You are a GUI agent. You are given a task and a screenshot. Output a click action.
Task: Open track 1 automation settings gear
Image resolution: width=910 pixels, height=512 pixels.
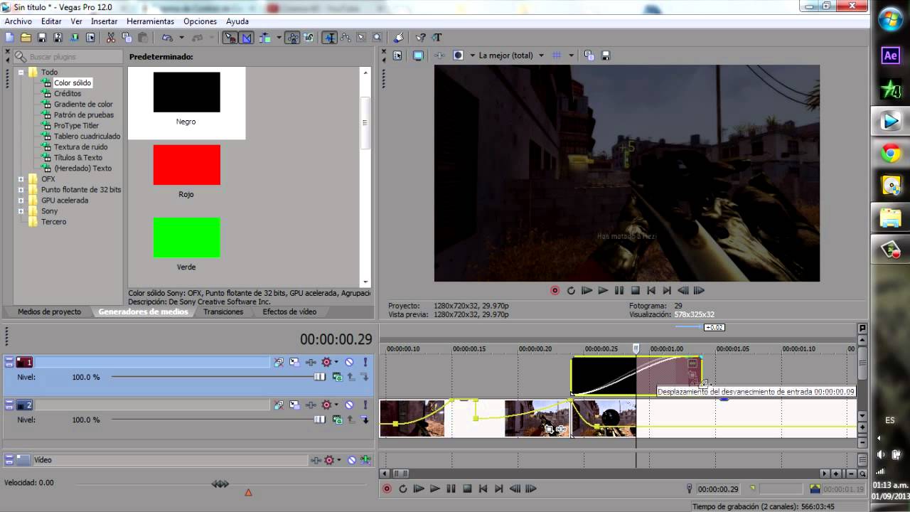click(x=326, y=362)
